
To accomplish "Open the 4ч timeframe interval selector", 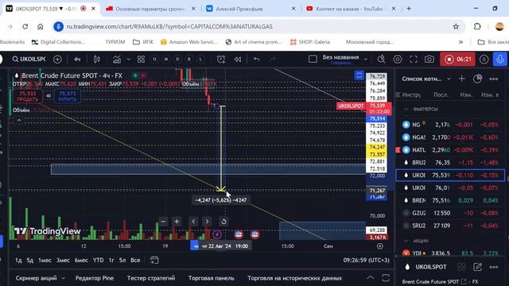I will click(x=77, y=60).
